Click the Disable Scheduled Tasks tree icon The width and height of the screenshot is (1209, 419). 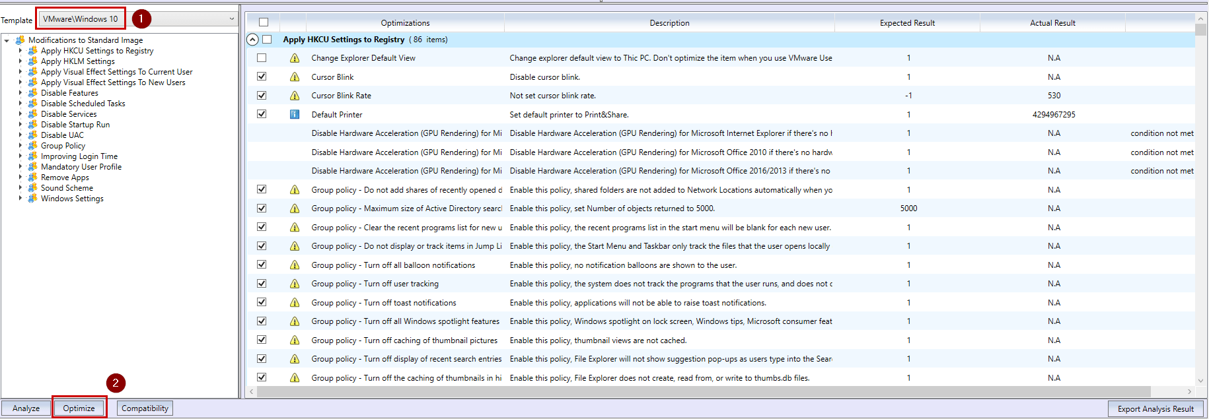(x=32, y=104)
